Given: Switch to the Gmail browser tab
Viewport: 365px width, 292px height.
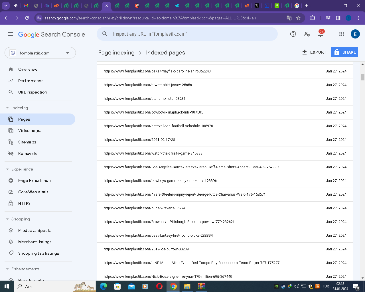Looking at the screenshot, I should [x=26, y=6].
